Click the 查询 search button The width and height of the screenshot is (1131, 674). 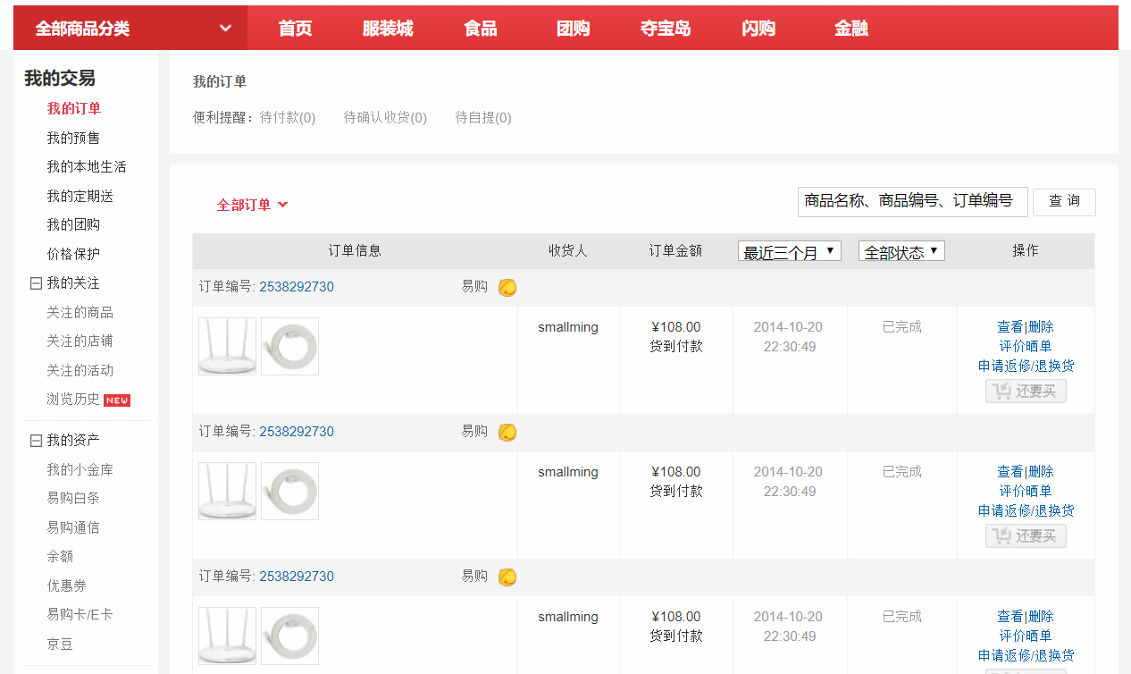pos(1064,202)
